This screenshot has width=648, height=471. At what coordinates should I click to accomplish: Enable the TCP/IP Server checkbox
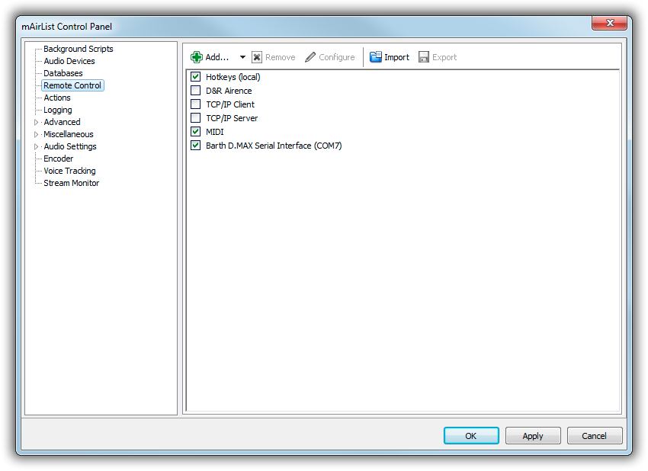click(x=196, y=118)
